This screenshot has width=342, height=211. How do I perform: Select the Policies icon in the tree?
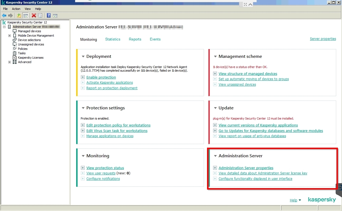[x=15, y=49]
